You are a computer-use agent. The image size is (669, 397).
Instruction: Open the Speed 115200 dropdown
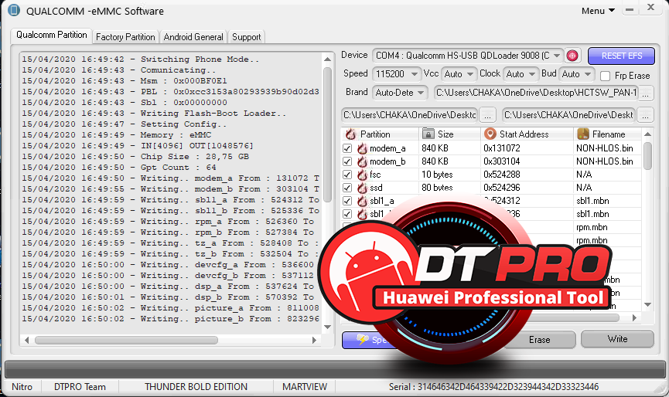[414, 74]
